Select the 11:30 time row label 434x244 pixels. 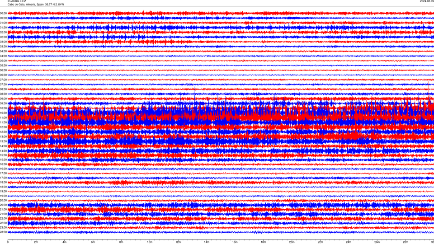(x=3, y=122)
